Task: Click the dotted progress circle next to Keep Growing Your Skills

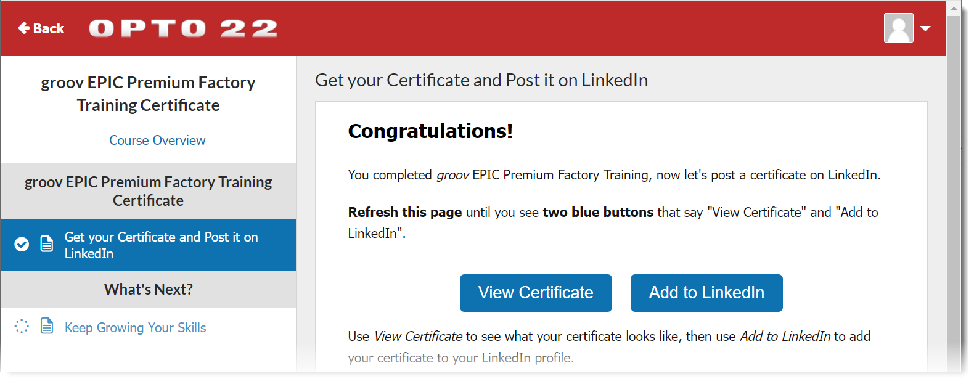Action: [x=21, y=327]
